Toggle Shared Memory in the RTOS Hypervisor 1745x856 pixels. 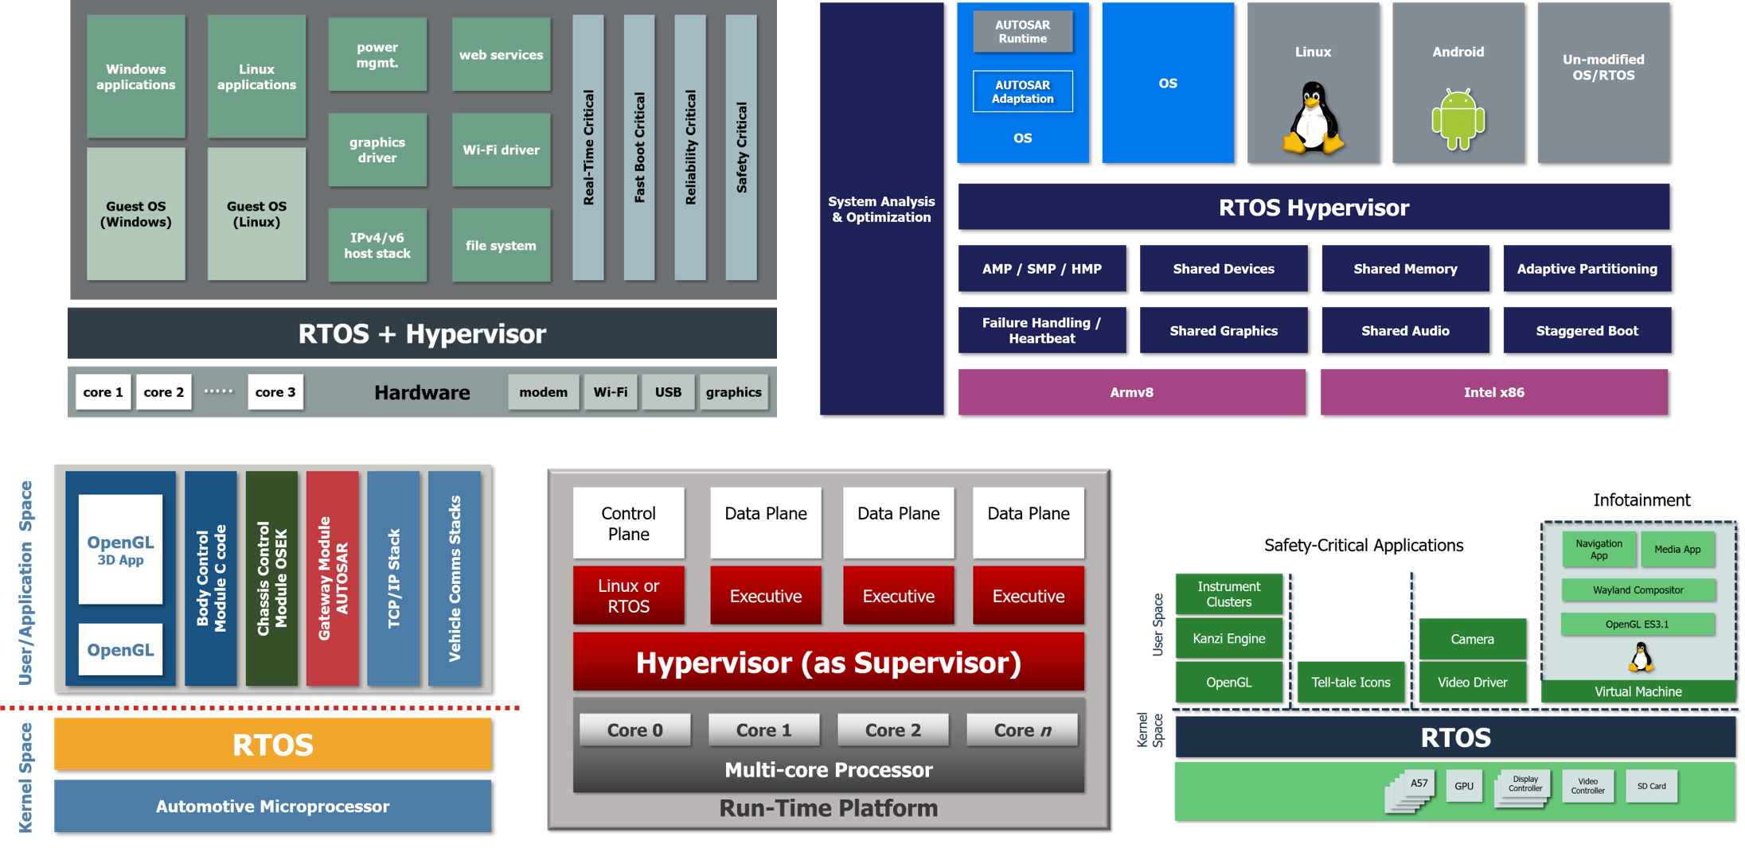1405,268
